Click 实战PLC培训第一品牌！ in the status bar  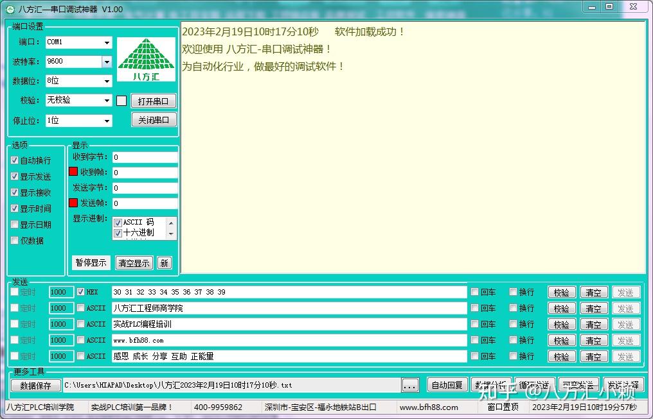coord(132,407)
